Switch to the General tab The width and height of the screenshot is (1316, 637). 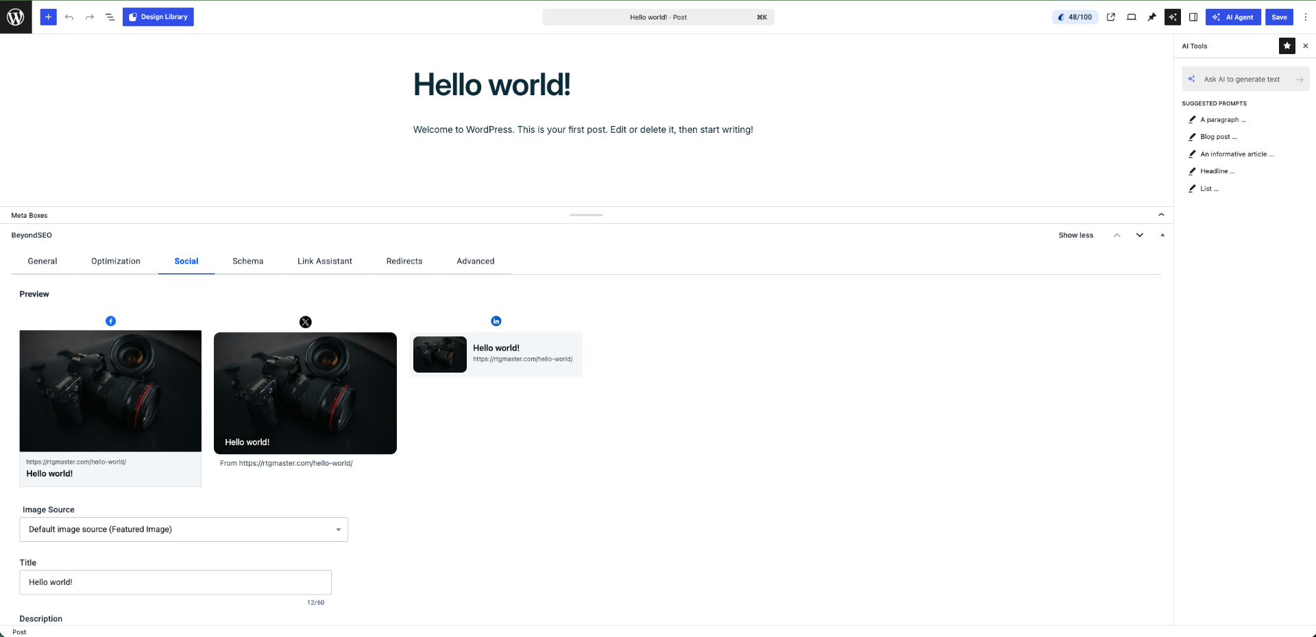(x=42, y=261)
